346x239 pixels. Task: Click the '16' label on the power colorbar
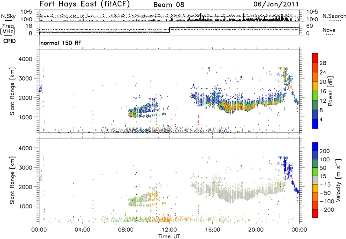pos(323,91)
